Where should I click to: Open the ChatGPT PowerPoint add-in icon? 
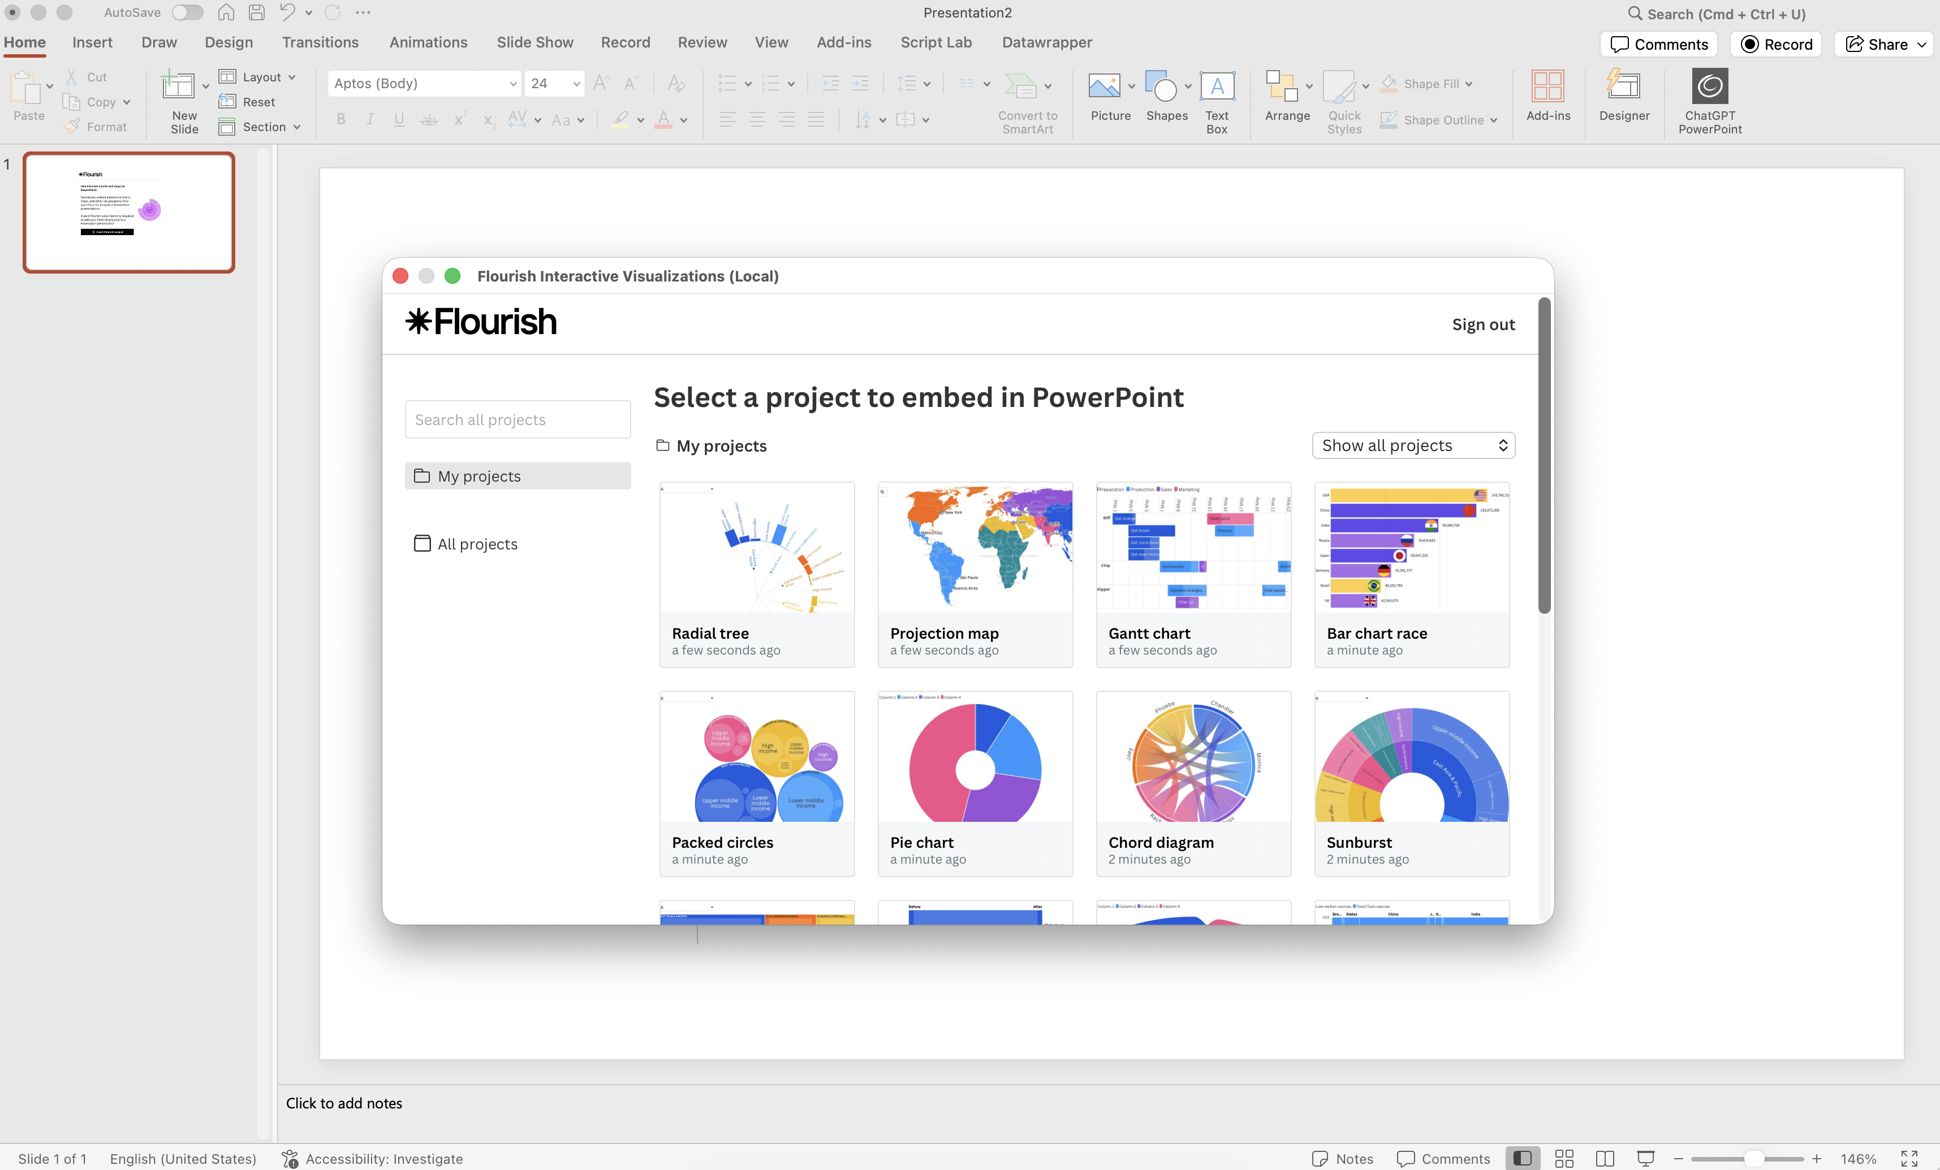1709,86
